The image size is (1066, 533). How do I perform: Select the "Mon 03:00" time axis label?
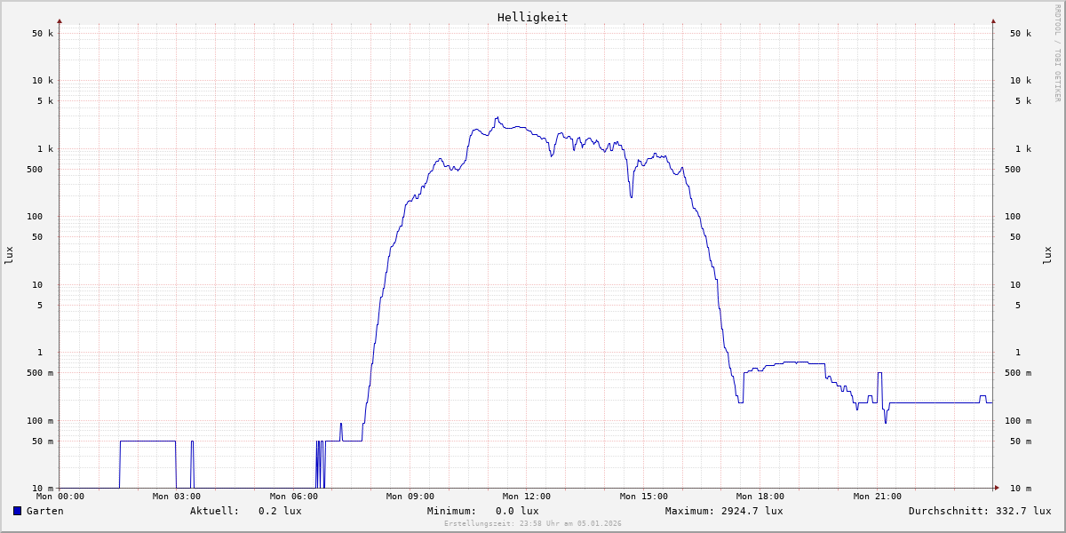(x=177, y=497)
